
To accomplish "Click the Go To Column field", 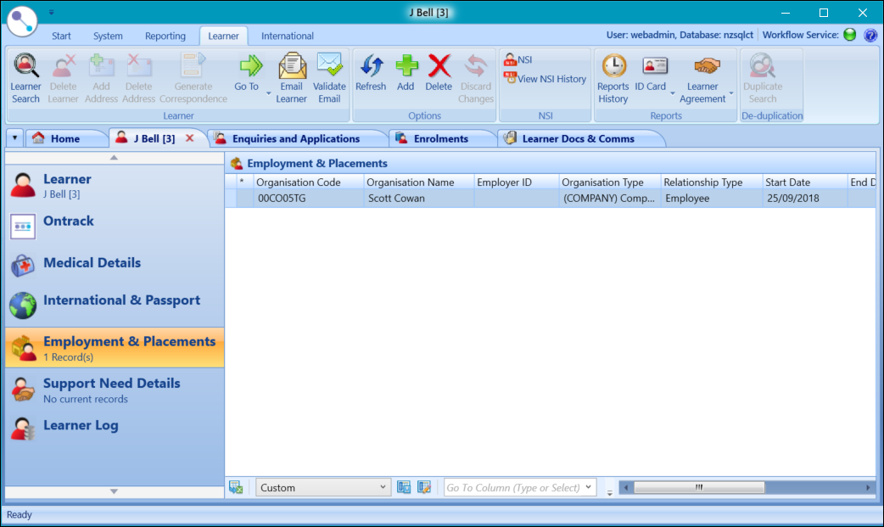I will (x=513, y=486).
